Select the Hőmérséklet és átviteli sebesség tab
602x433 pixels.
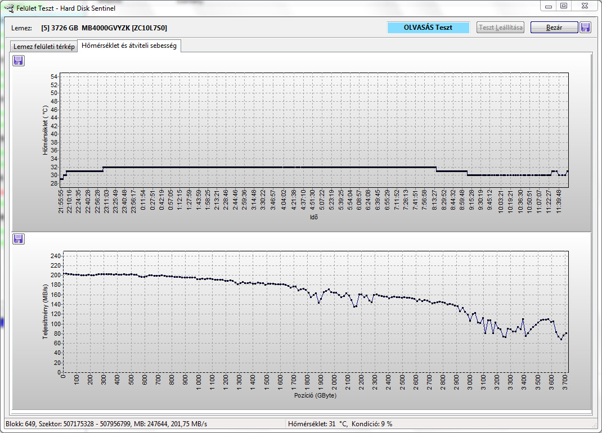coord(129,46)
